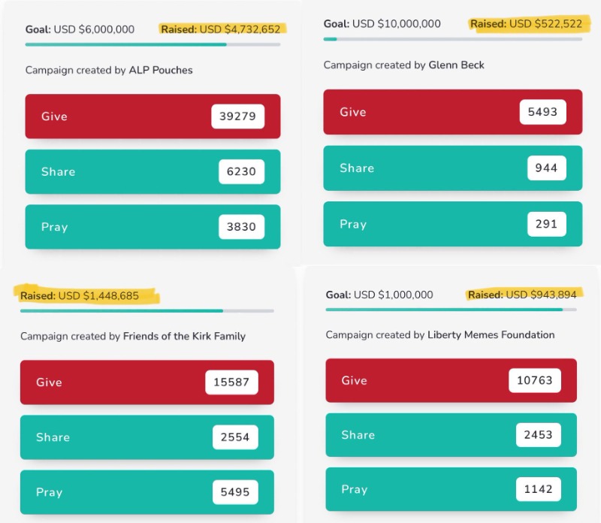Screen dimensions: 601x523
Task: Visit Friends of the Kirk Family creator link
Action: tap(184, 337)
